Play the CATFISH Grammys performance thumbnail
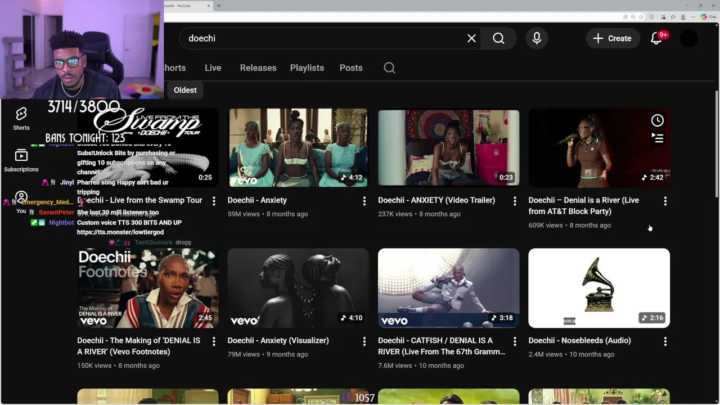720x405 pixels. [x=448, y=288]
